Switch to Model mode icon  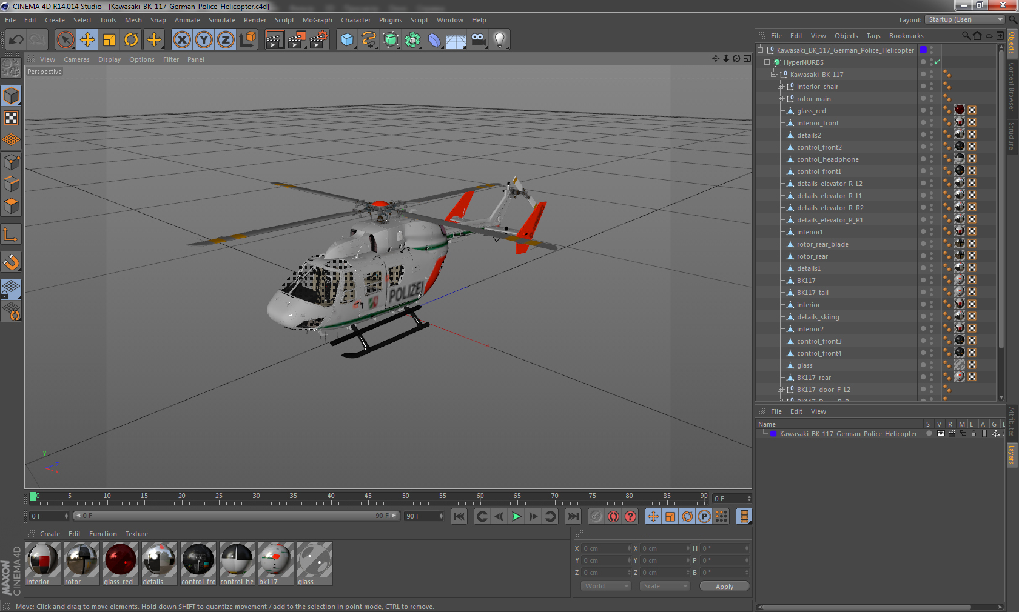pos(11,96)
